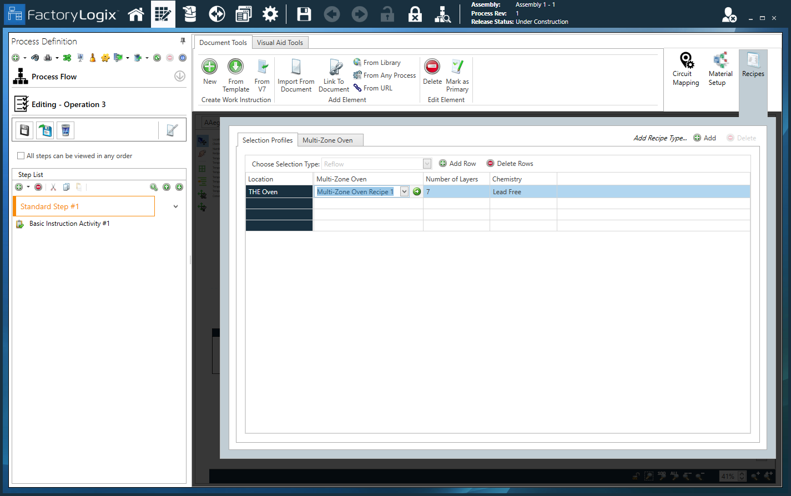The height and width of the screenshot is (496, 791).
Task: Click Add Row button
Action: (x=457, y=164)
